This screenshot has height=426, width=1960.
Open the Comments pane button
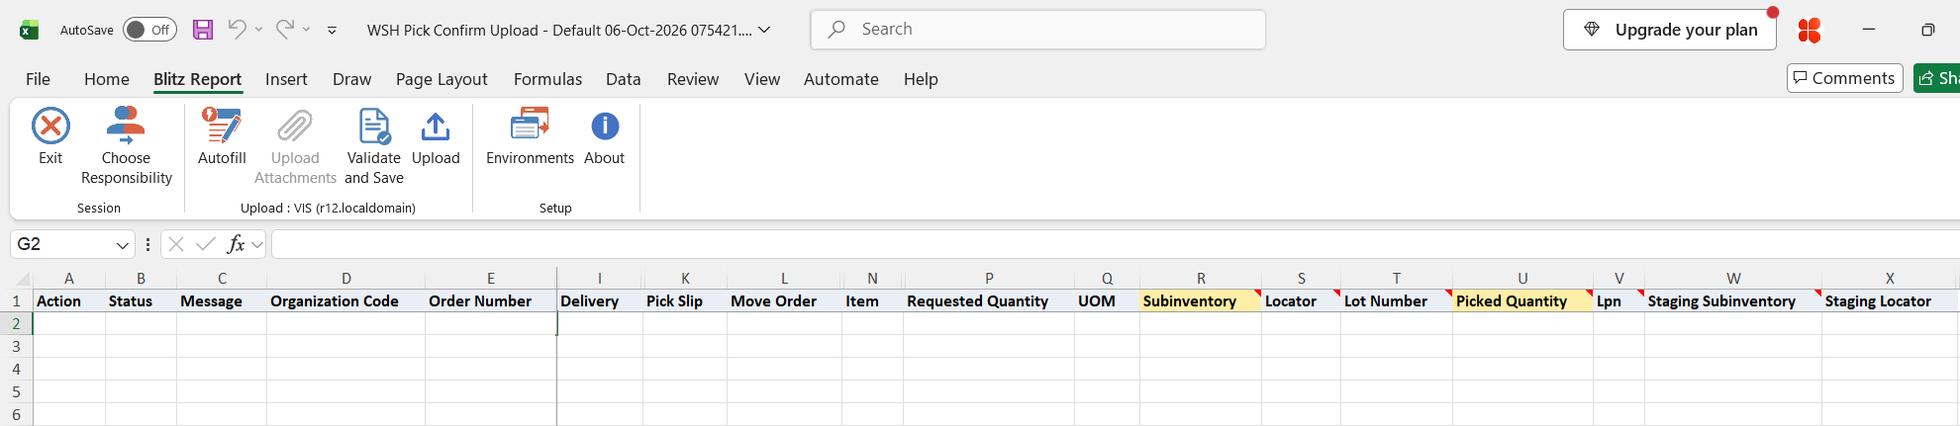1844,78
